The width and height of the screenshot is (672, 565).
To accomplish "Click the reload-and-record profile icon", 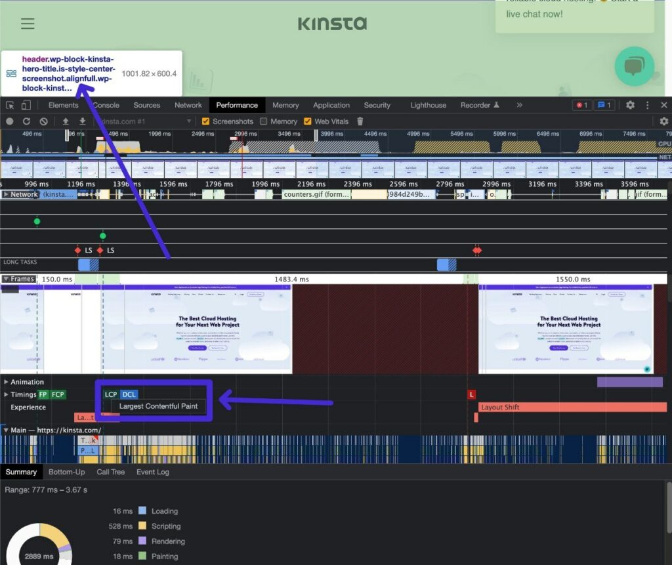I will 26,121.
